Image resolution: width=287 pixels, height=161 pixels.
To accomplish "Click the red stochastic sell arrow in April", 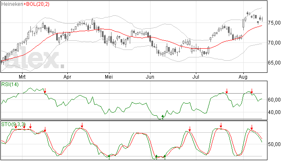I will [x=82, y=125].
